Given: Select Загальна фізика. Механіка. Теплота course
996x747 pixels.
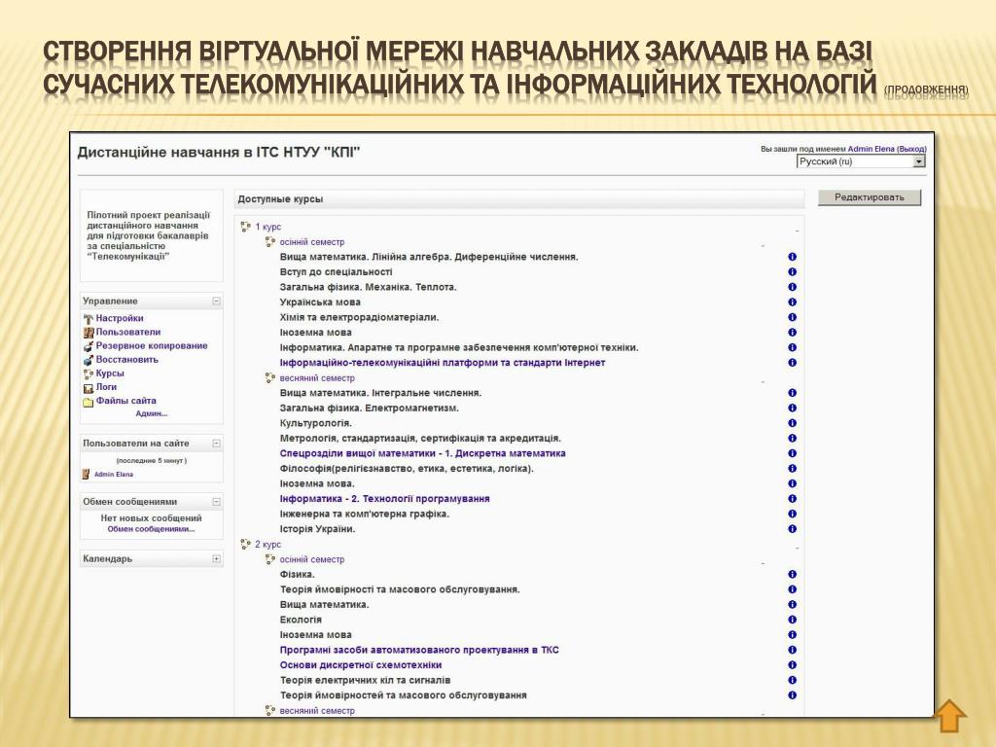Looking at the screenshot, I should [368, 287].
